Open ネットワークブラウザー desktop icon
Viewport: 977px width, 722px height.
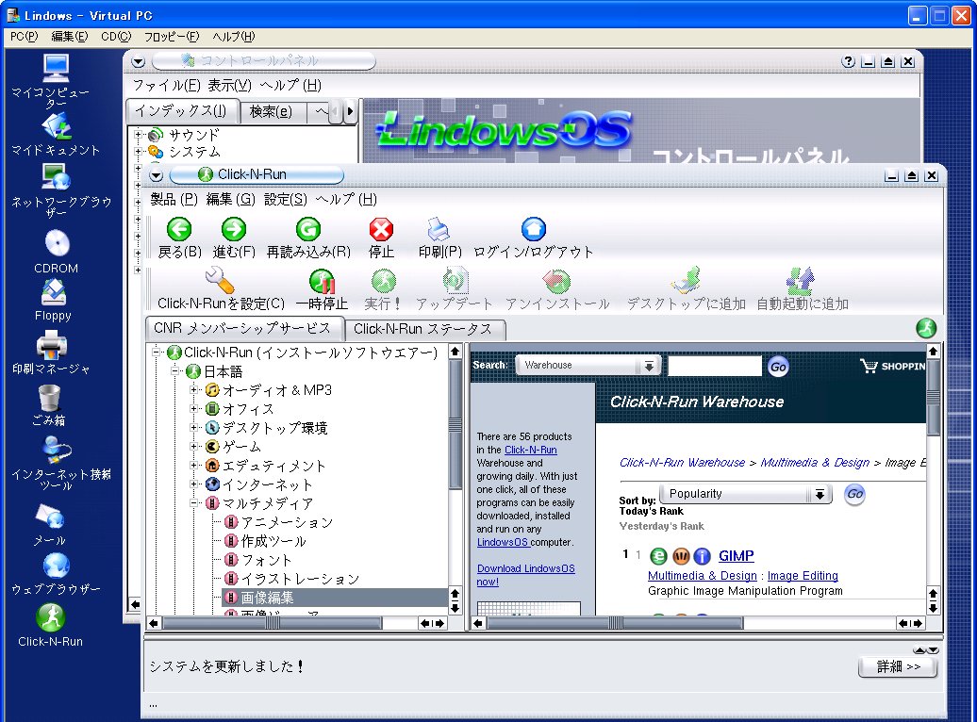pyautogui.click(x=56, y=177)
